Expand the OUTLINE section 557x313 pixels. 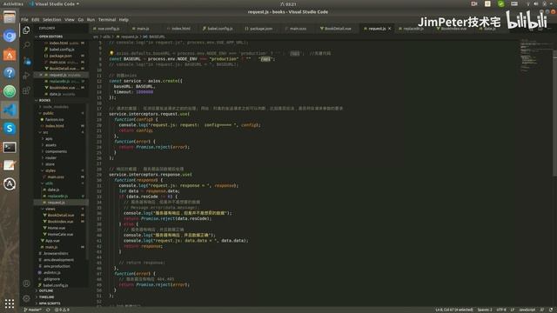46,290
